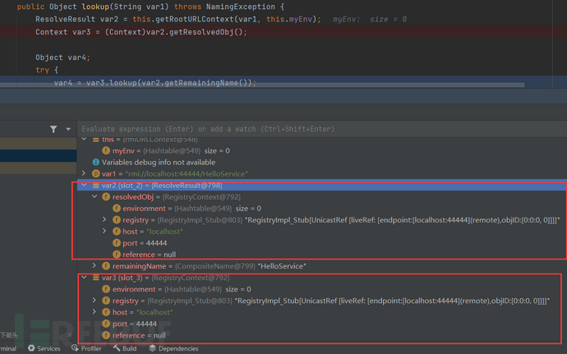Screen dimensions: 567x354
Task: Open the Dependencies tool window tab
Action: [173, 348]
